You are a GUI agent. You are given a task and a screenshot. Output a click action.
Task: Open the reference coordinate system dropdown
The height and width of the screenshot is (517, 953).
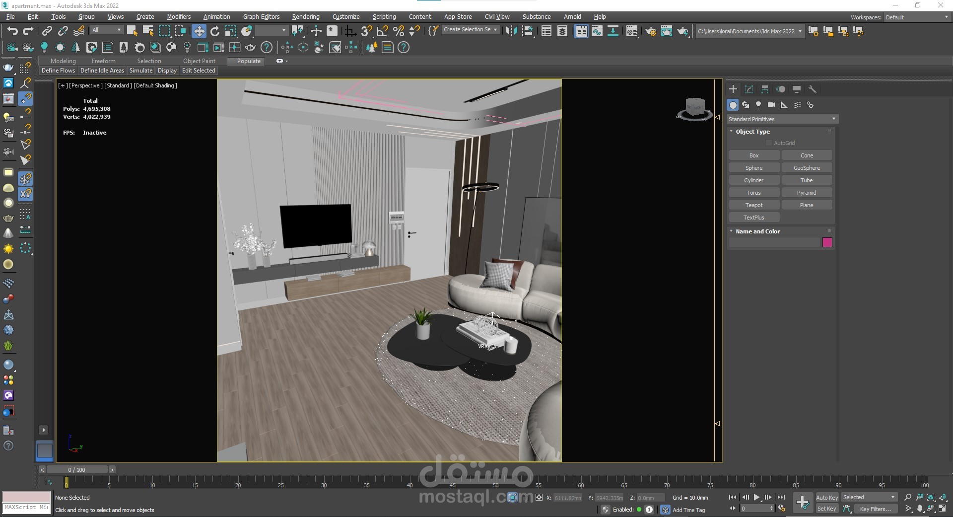click(272, 30)
